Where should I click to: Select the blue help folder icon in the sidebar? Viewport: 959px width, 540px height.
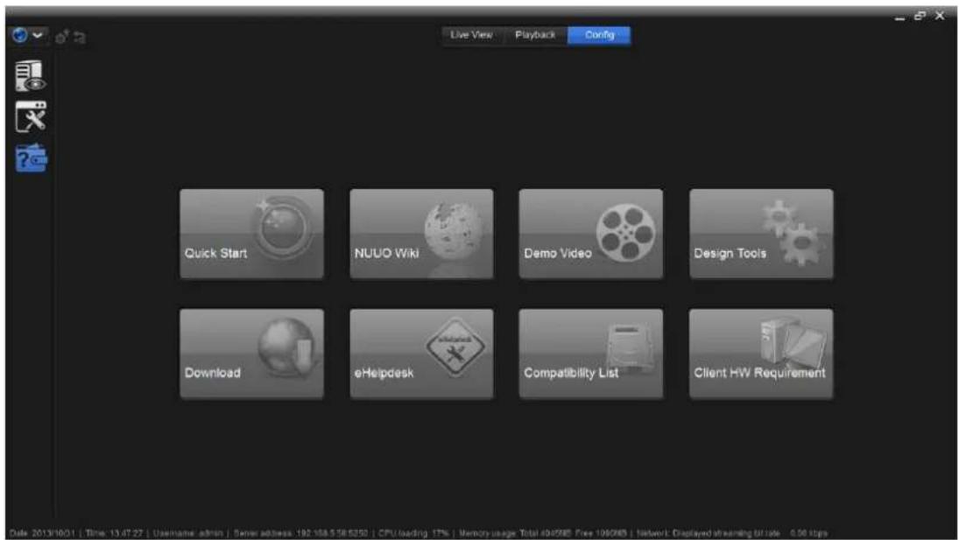(x=31, y=158)
